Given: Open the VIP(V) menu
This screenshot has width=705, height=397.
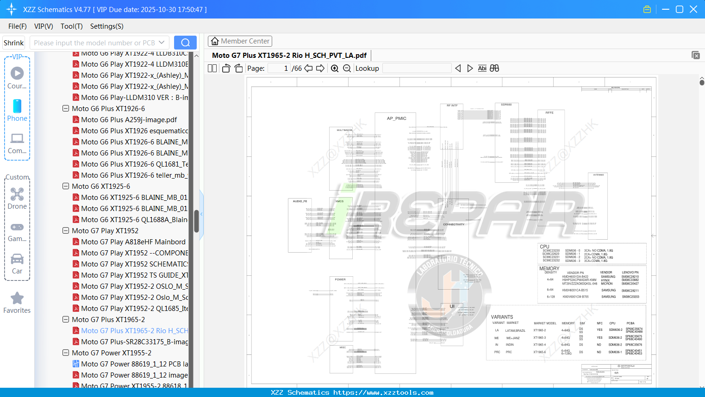Looking at the screenshot, I should pyautogui.click(x=44, y=26).
